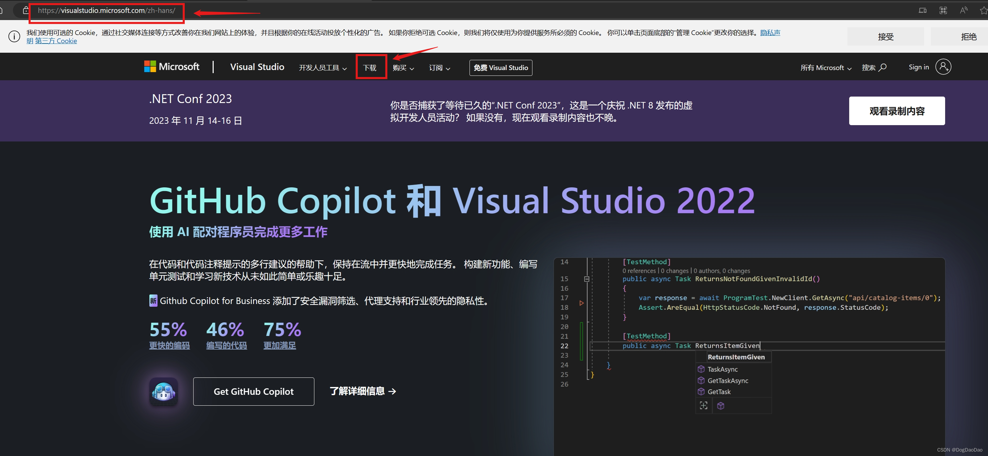This screenshot has height=456, width=988.
Task: Open the 订阅 dropdown
Action: pos(439,67)
